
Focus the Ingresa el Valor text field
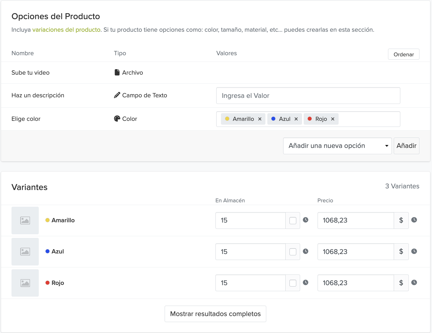pyautogui.click(x=308, y=96)
